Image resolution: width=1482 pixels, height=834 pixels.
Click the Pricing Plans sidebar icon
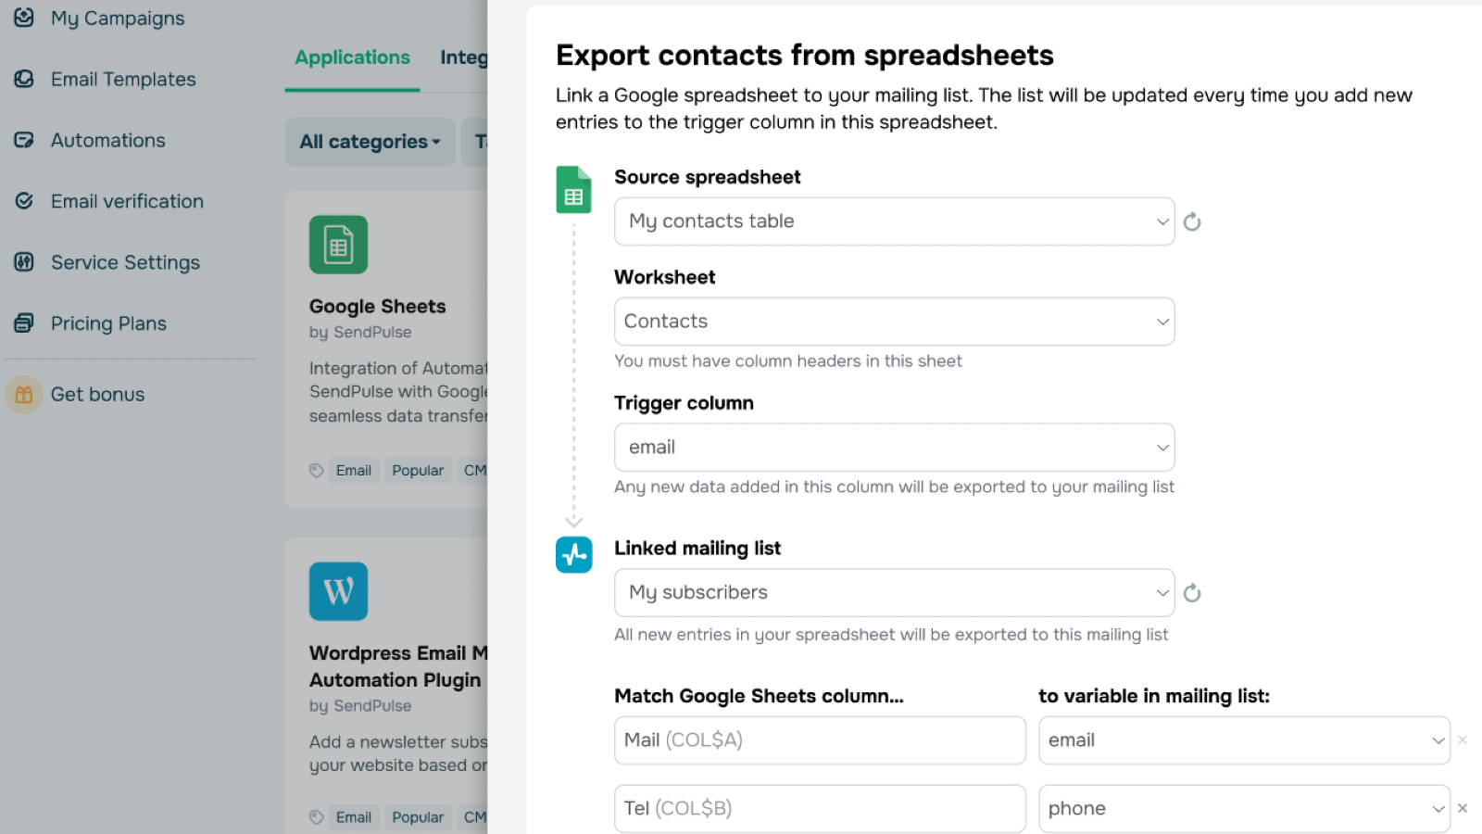coord(24,323)
